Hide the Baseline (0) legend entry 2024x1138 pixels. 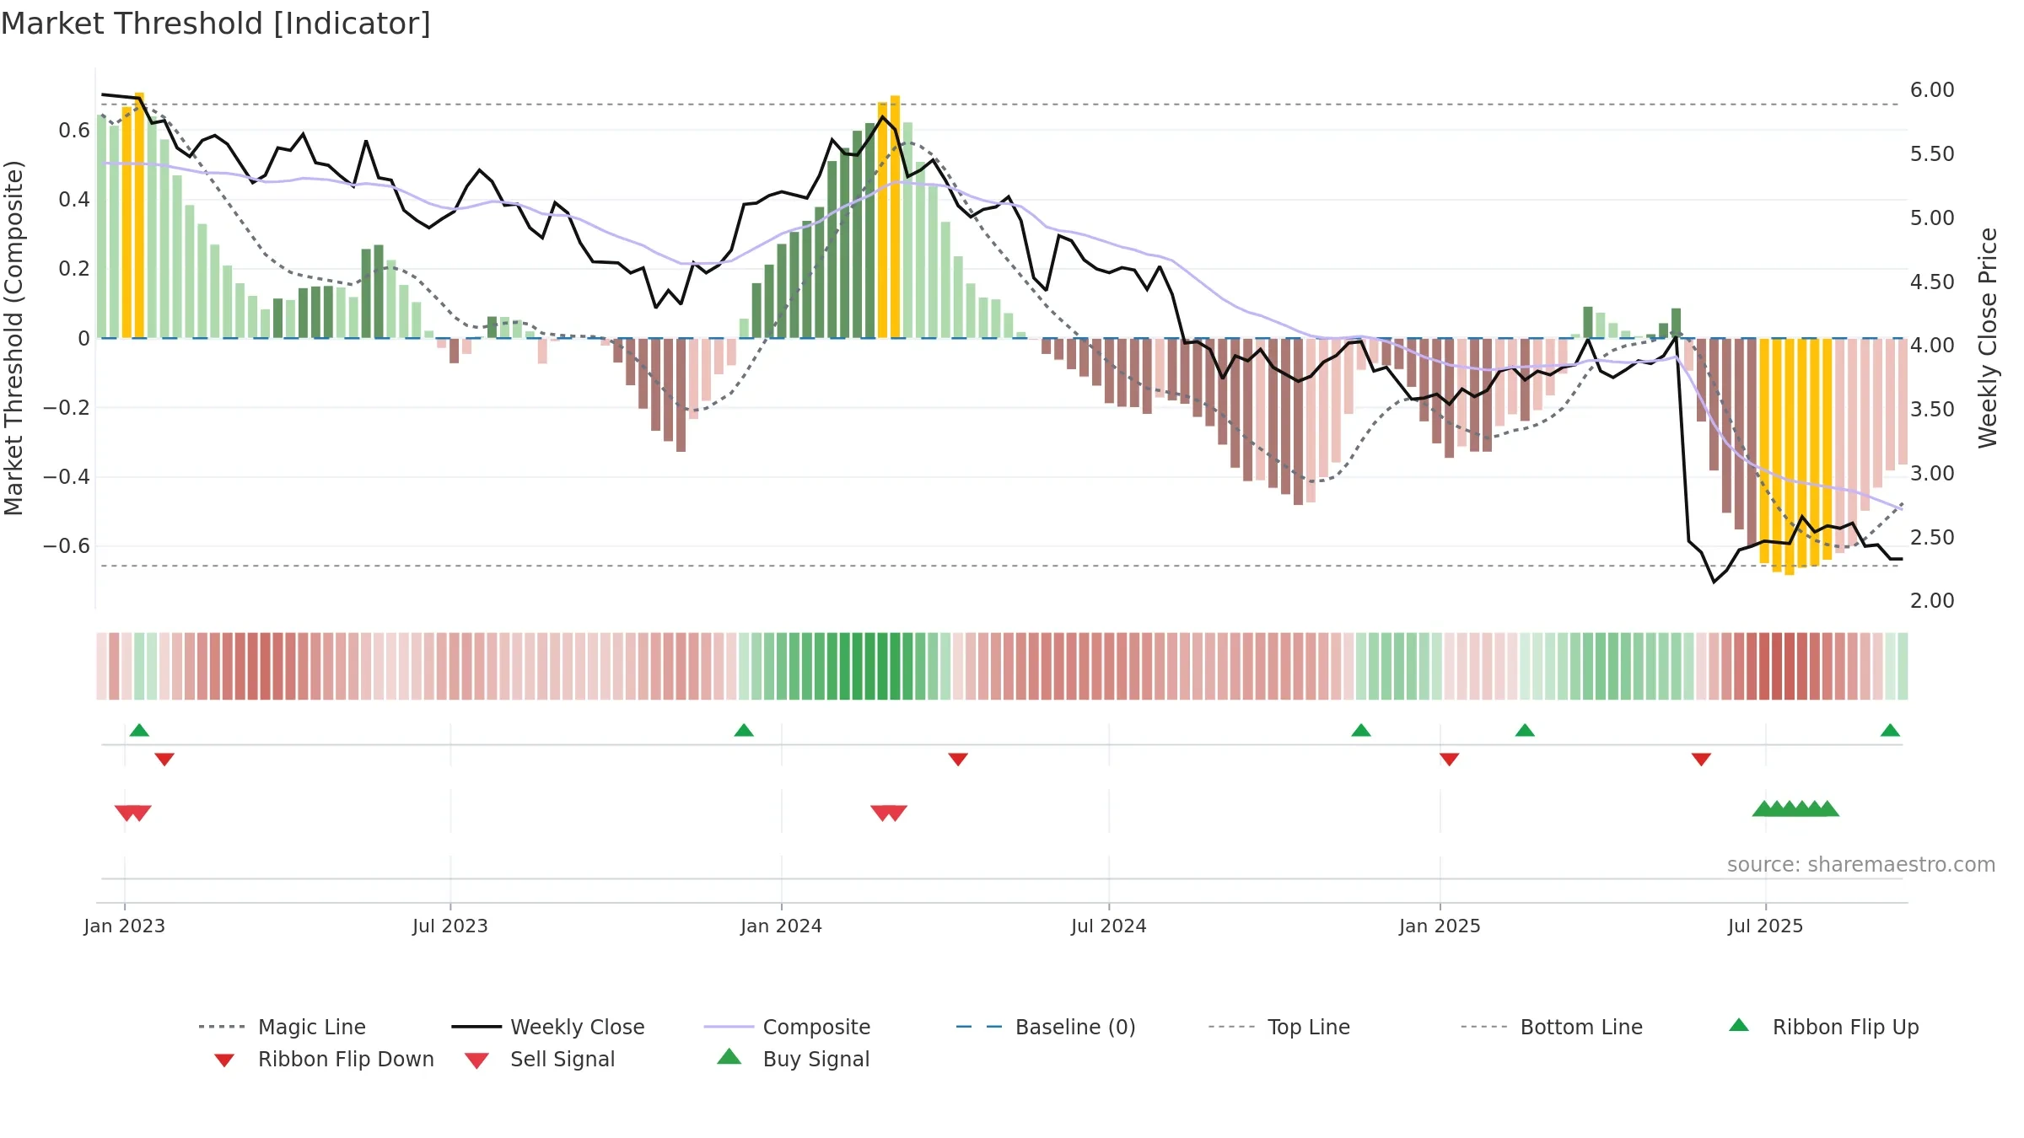1046,1027
